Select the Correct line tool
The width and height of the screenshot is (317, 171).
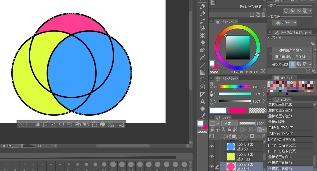pos(203,116)
